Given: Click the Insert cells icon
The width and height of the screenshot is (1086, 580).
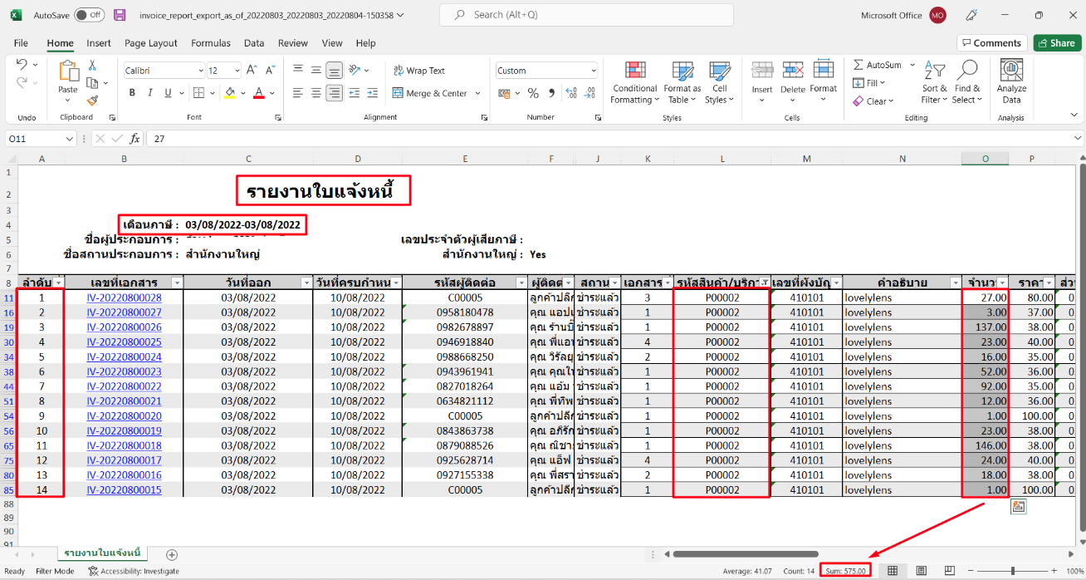Looking at the screenshot, I should pos(762,70).
